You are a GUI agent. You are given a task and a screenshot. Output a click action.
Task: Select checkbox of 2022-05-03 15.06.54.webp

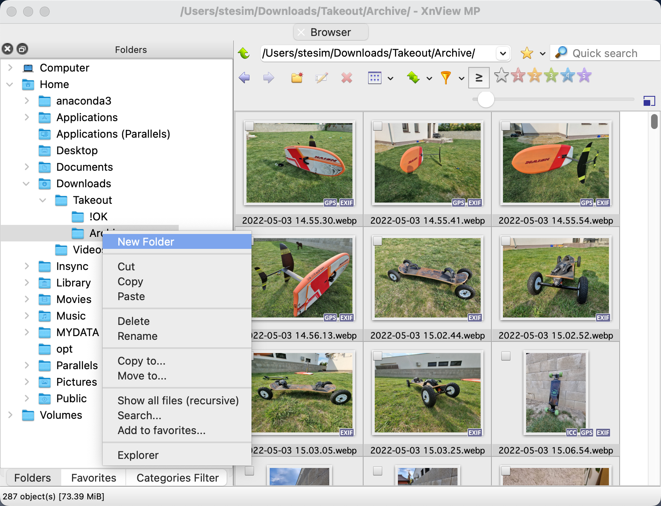coord(506,356)
